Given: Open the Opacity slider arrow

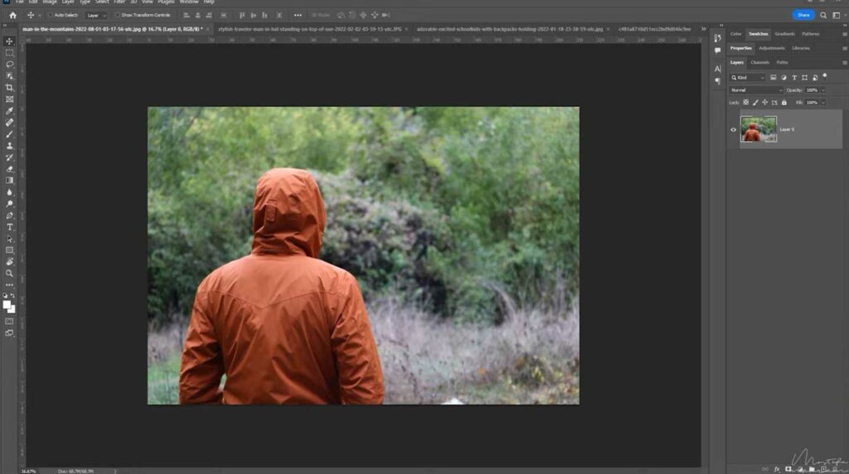Looking at the screenshot, I should [x=823, y=89].
